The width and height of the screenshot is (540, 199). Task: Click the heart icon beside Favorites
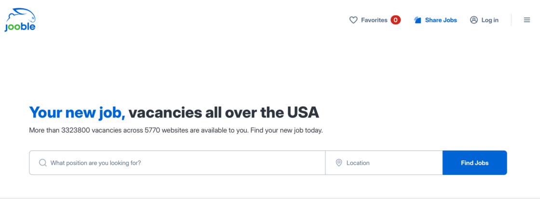pos(353,20)
